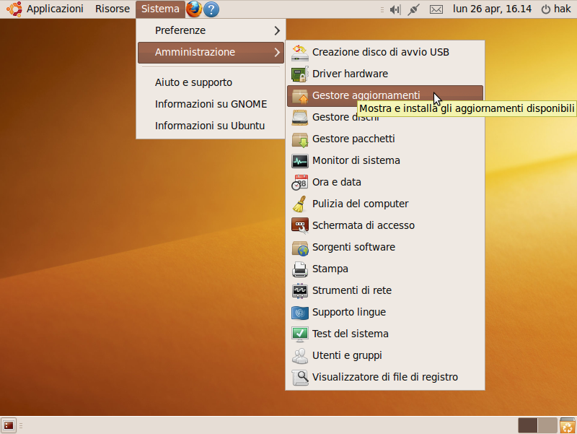Open Supporto lingue

(x=385, y=313)
